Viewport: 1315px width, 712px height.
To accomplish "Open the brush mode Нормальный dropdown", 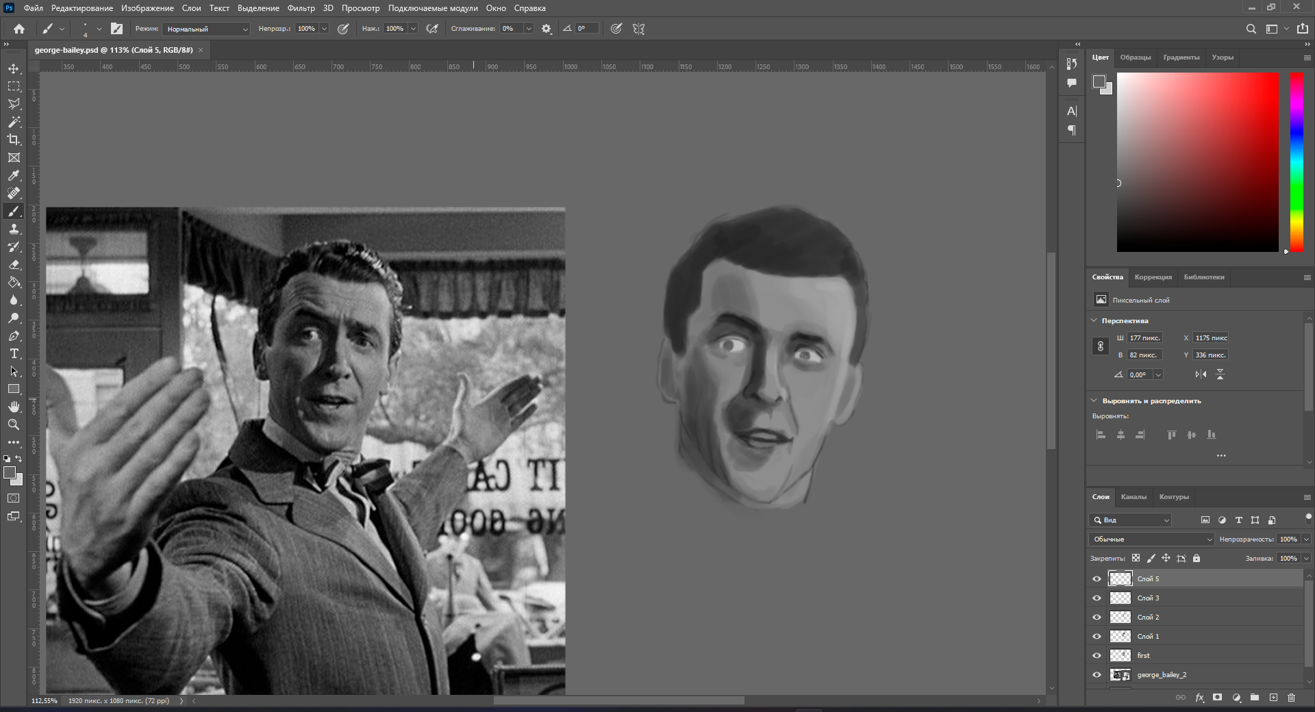I will pyautogui.click(x=206, y=29).
